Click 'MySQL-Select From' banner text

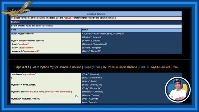pos(164,67)
